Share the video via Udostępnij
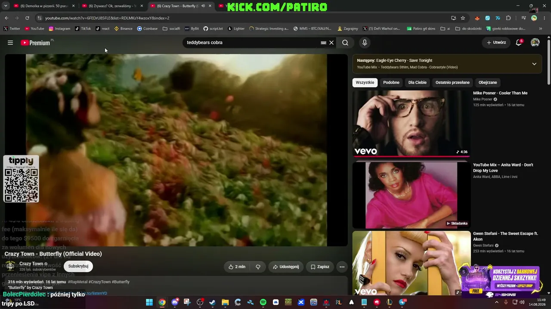Viewport: 551px width, 309px height. point(286,267)
